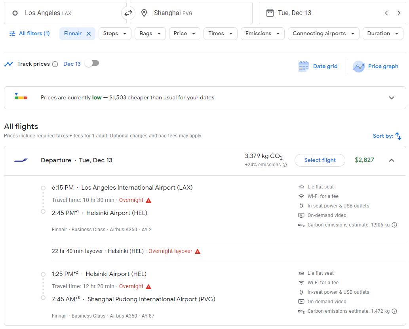Follow the bag fees link
The width and height of the screenshot is (409, 329).
168,136
